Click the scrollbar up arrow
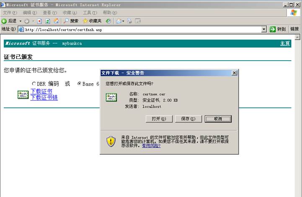The height and width of the screenshot is (197, 302). click(297, 37)
